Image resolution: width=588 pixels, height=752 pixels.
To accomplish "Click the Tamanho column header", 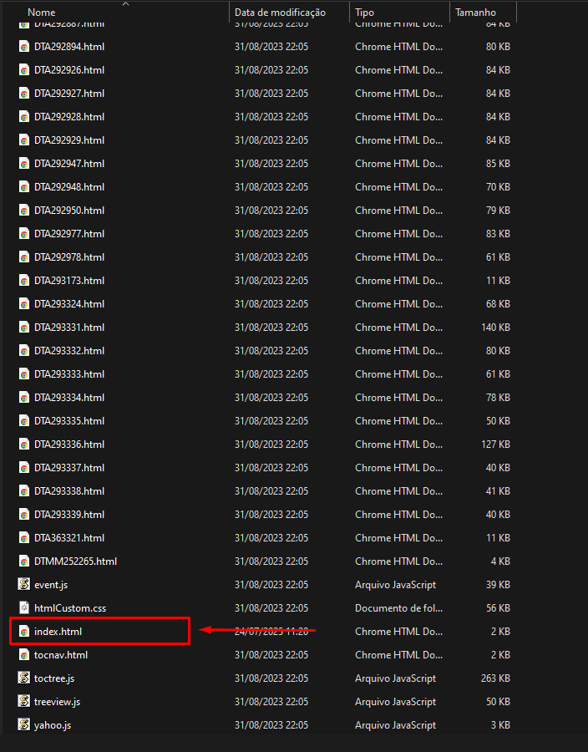I will click(x=475, y=13).
